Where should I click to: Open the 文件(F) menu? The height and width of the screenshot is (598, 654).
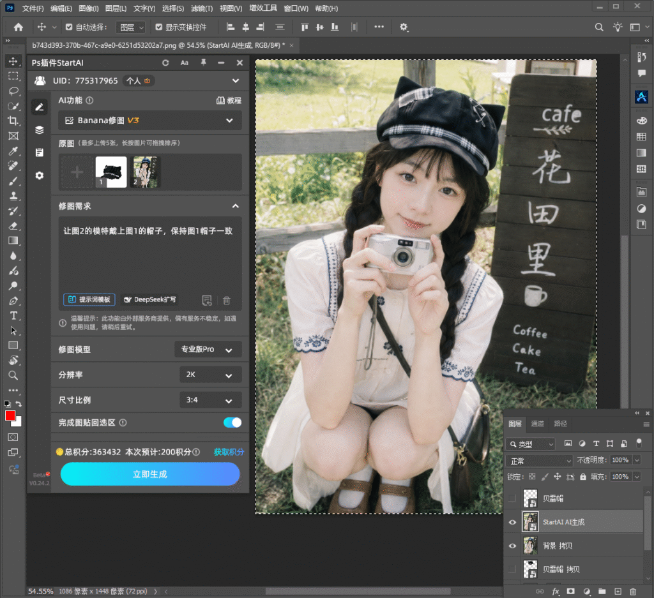[x=33, y=8]
